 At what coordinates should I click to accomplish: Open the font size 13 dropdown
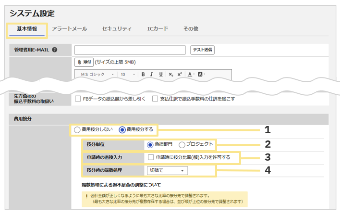pyautogui.click(x=128, y=74)
